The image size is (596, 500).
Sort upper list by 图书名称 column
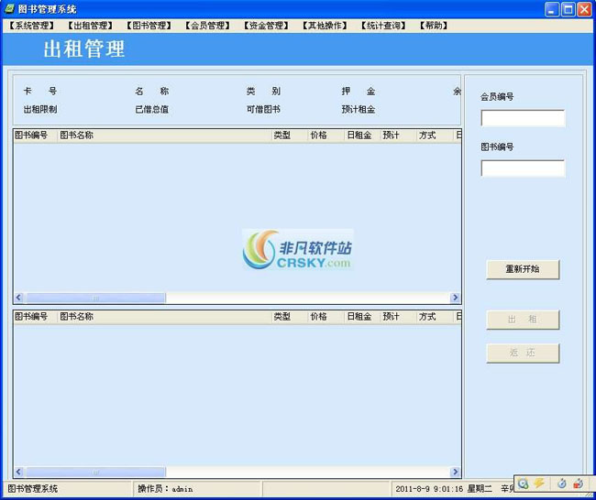pyautogui.click(x=164, y=136)
